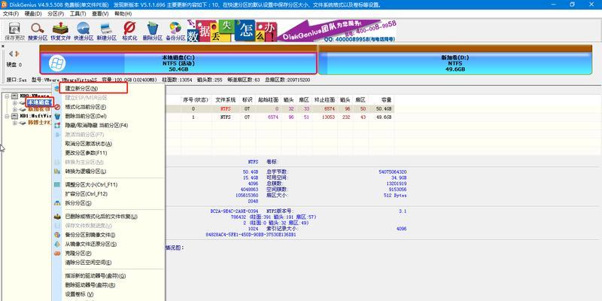Open the 分区(P) menu

tap(56, 14)
